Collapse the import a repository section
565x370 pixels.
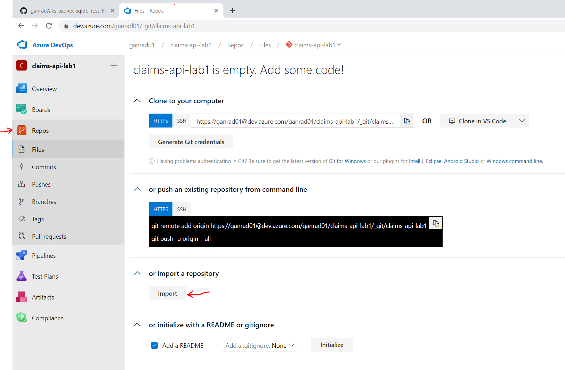(x=137, y=273)
